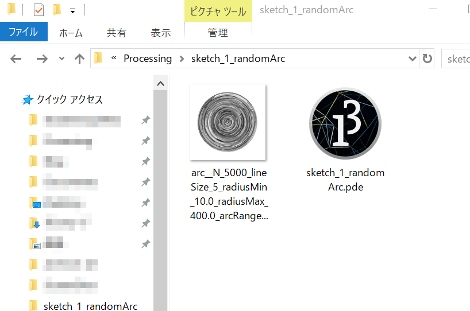Viewport: 470px width, 311px height.
Task: Switch to the 表示 ribbon tab
Action: (161, 33)
